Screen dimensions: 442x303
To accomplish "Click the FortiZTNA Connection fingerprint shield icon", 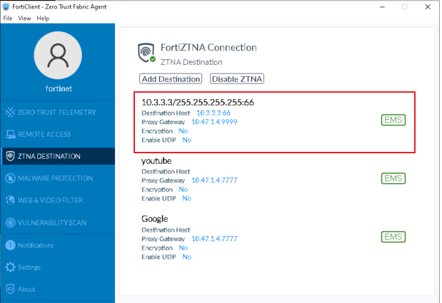I will tap(146, 53).
